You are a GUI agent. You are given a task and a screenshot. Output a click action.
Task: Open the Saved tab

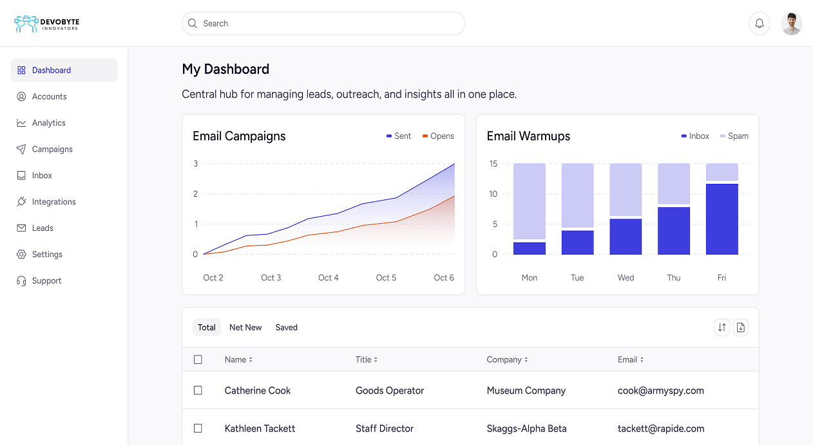(286, 327)
